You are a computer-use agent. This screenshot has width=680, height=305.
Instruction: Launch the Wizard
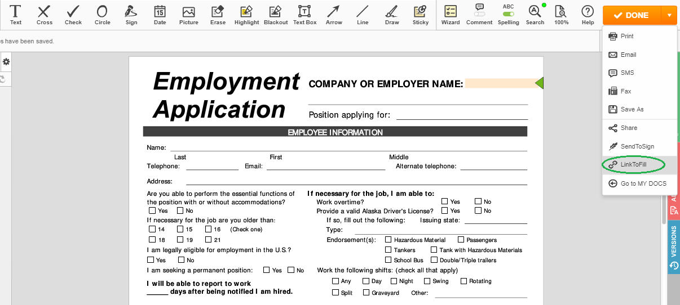coord(451,15)
